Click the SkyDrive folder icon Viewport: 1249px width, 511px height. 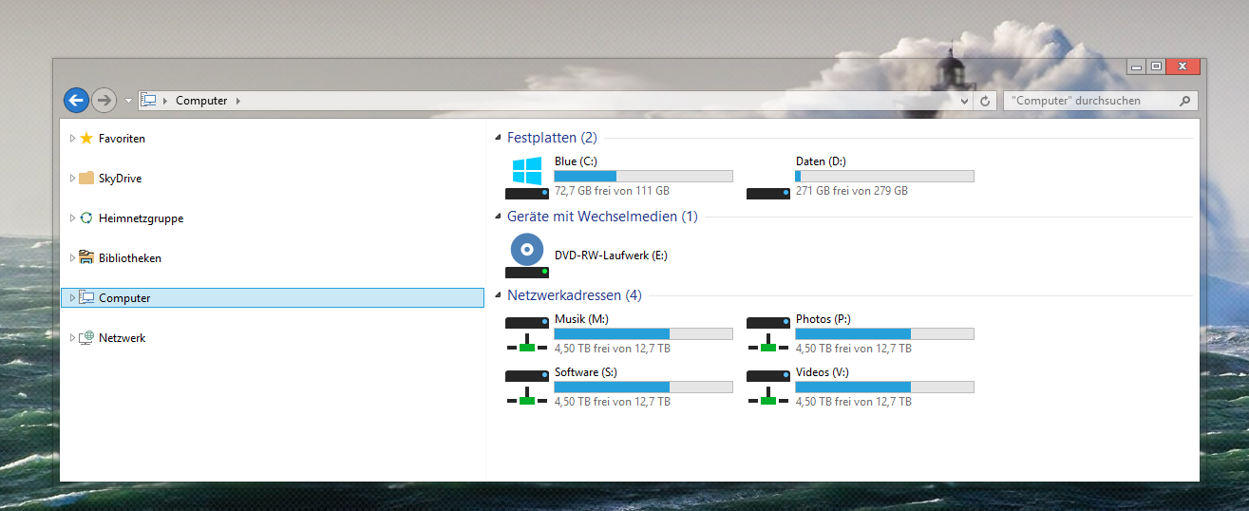point(86,178)
